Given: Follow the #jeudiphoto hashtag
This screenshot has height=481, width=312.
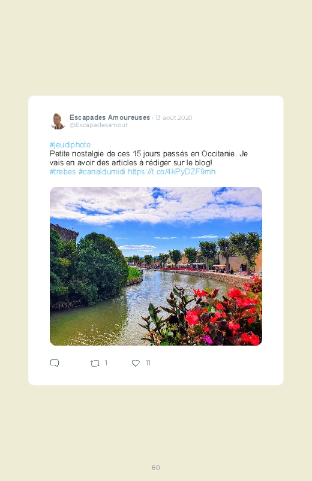Looking at the screenshot, I should point(70,145).
